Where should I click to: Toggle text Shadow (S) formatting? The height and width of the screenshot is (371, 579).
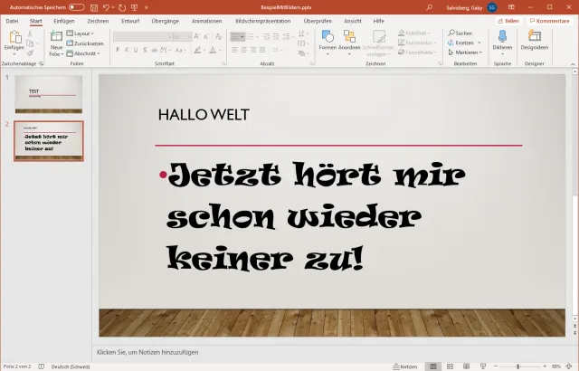pos(145,50)
